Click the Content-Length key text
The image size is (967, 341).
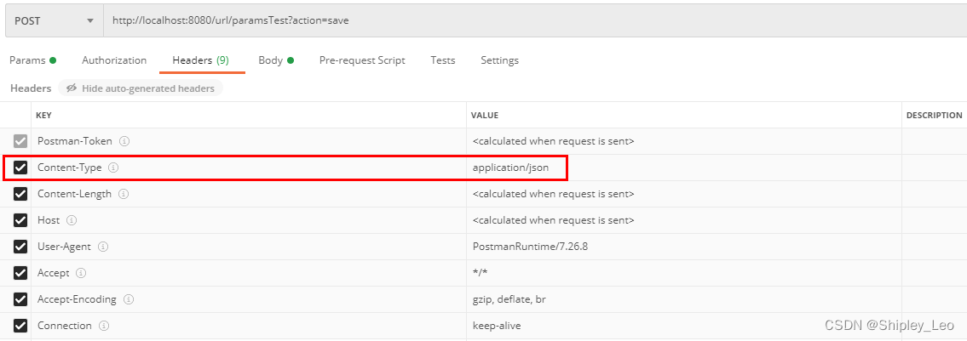(x=75, y=194)
